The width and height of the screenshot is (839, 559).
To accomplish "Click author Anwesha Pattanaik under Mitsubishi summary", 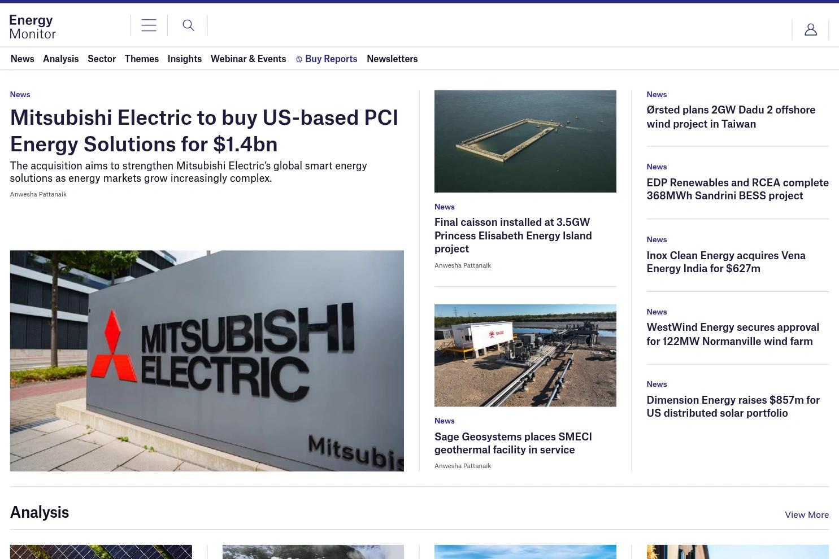I will [38, 194].
